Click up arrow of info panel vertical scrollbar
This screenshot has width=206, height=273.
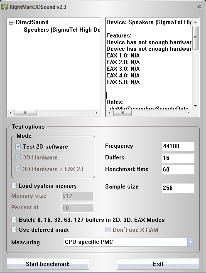coord(196,22)
